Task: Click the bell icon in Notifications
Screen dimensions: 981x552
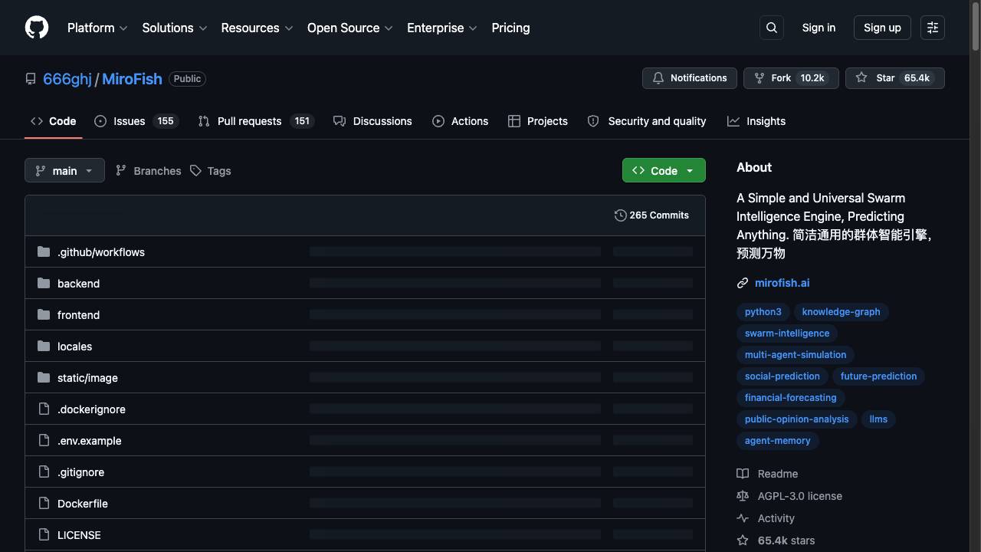Action: (658, 78)
